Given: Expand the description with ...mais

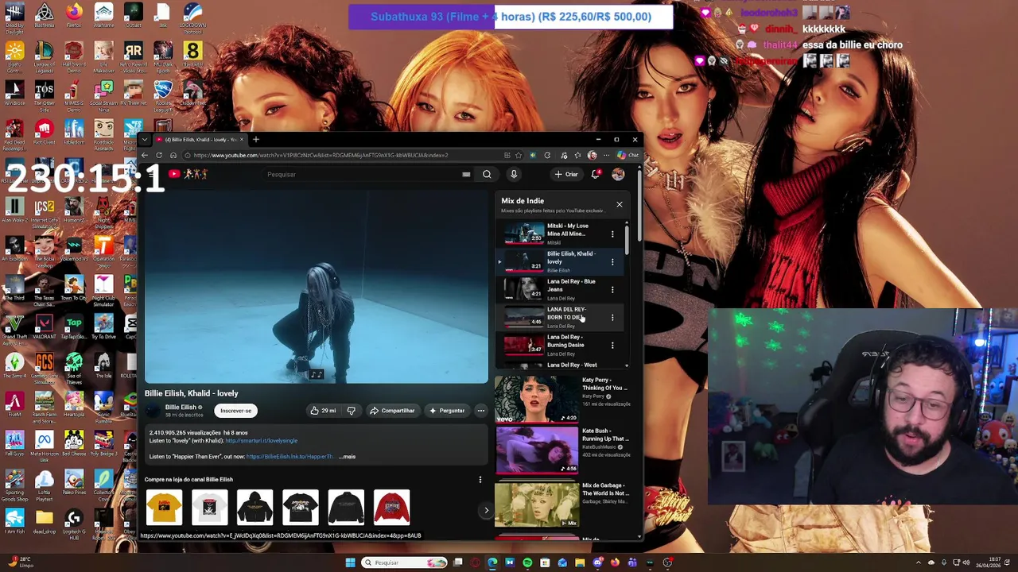Looking at the screenshot, I should pyautogui.click(x=348, y=457).
